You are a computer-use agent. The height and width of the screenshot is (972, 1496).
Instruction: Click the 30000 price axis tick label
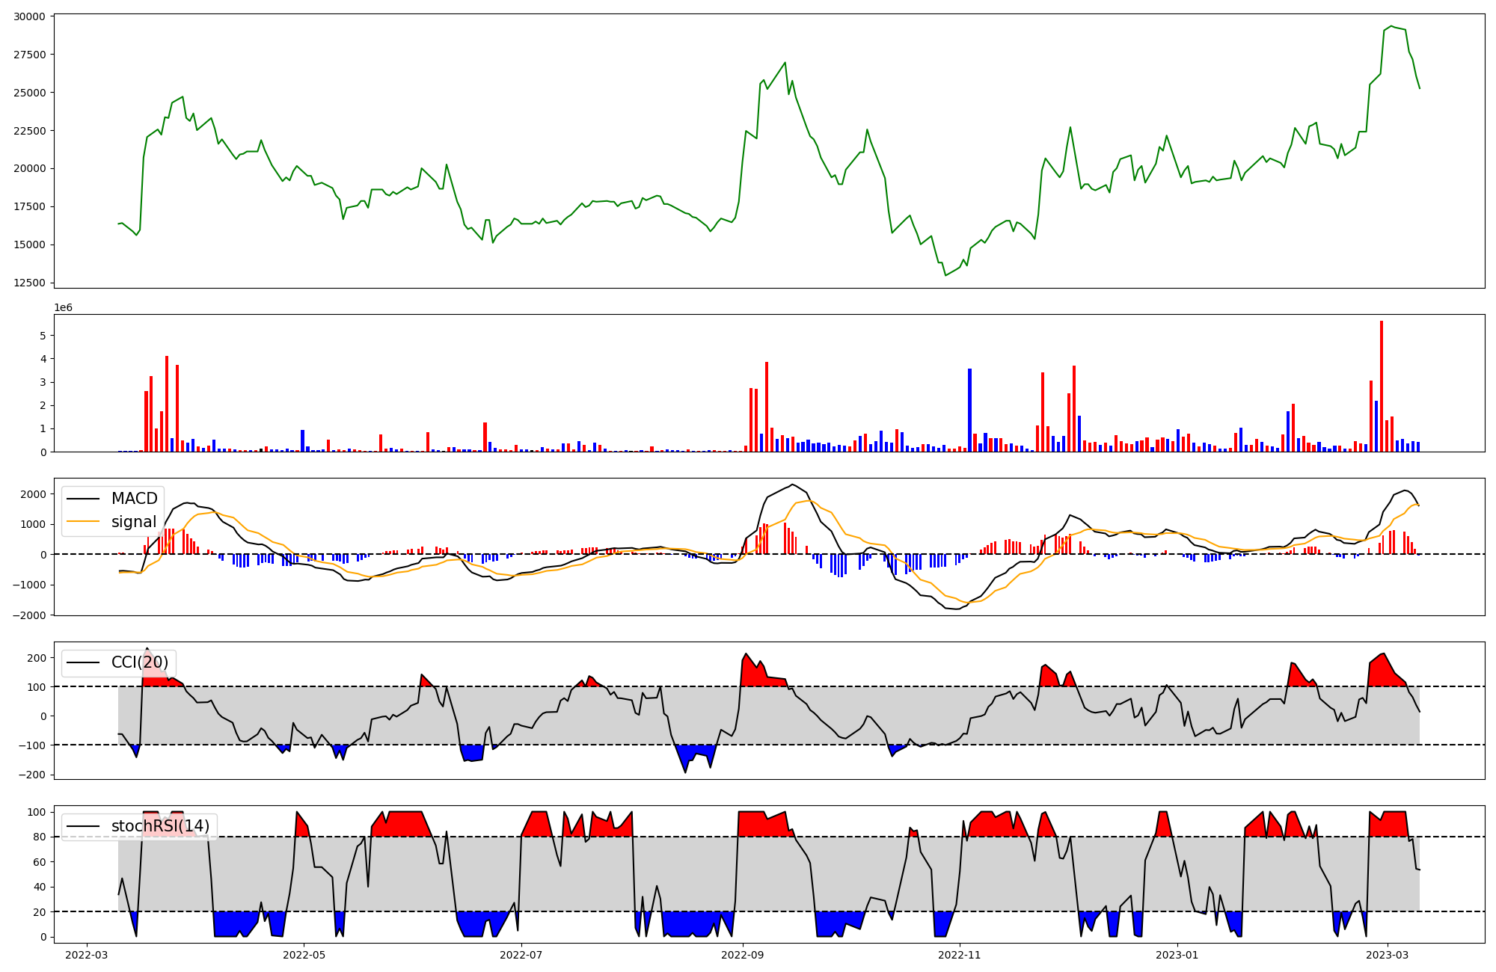[29, 16]
